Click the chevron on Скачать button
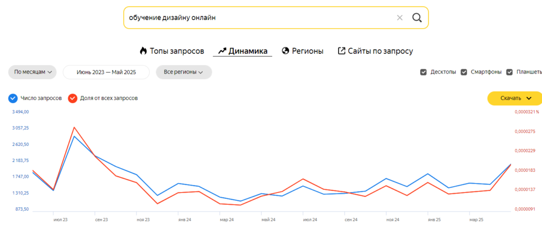Screen dimensions: 542x229 coord(528,98)
